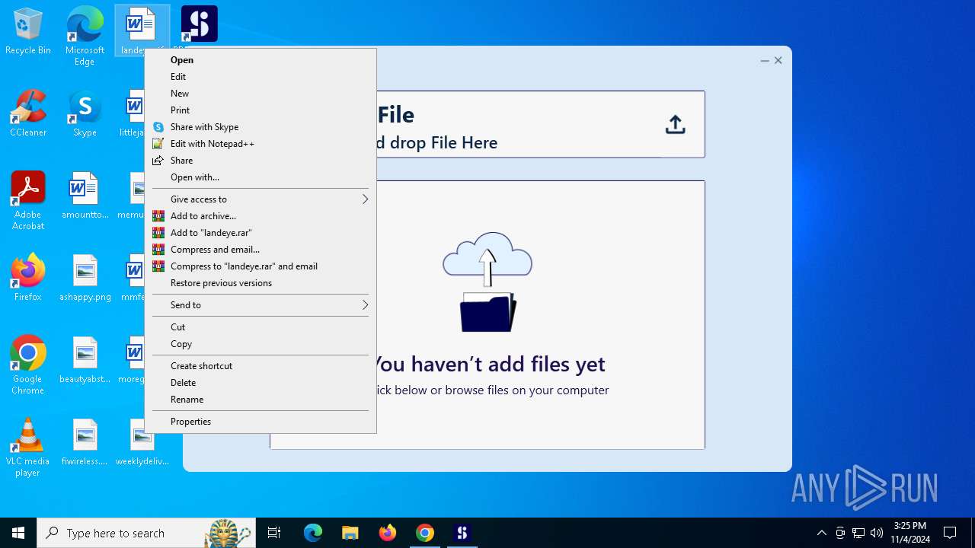Image resolution: width=975 pixels, height=548 pixels.
Task: Open the volume control in the system tray
Action: pyautogui.click(x=877, y=533)
